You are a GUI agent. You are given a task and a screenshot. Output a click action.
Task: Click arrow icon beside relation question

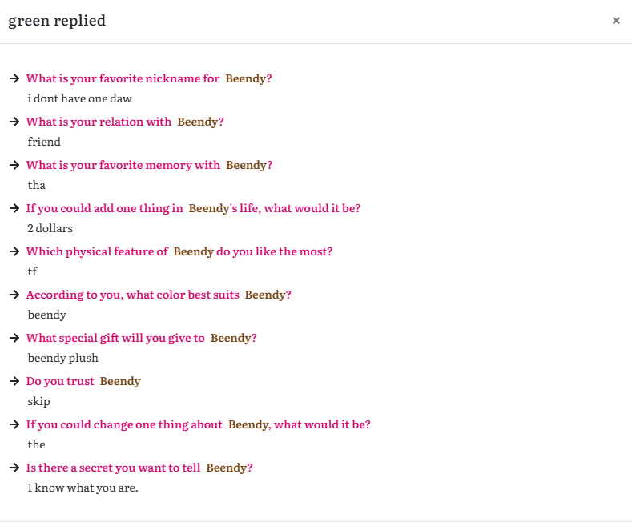(x=14, y=122)
